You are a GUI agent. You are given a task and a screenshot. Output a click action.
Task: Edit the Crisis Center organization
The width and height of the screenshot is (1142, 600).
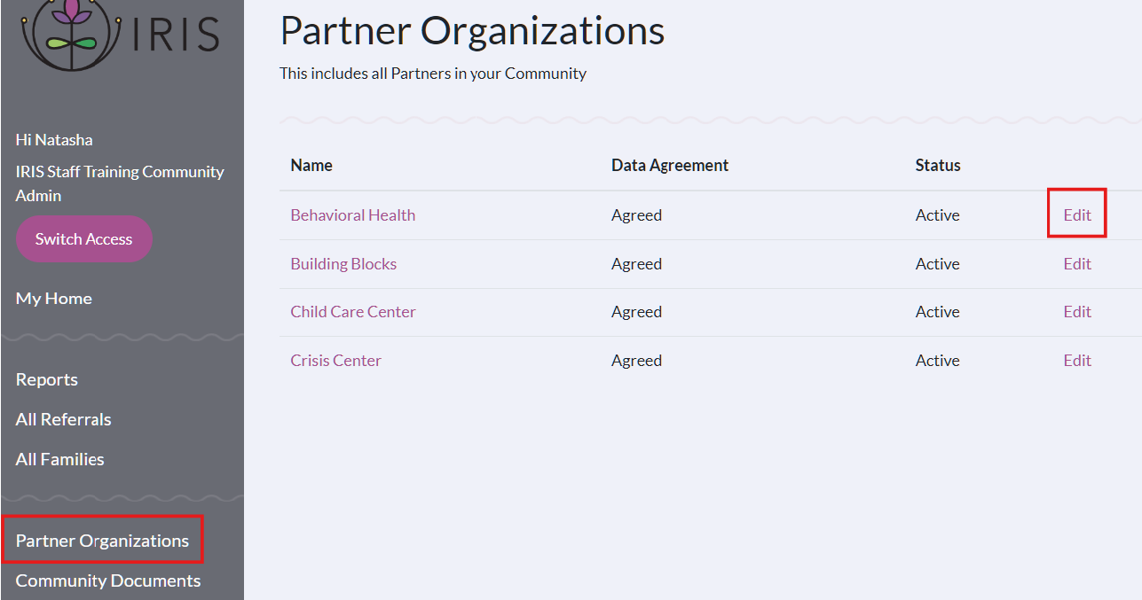(1077, 361)
